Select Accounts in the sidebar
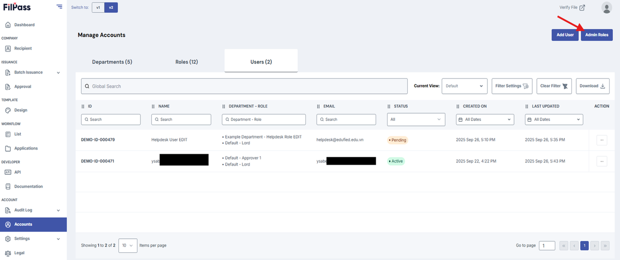 tap(33, 224)
